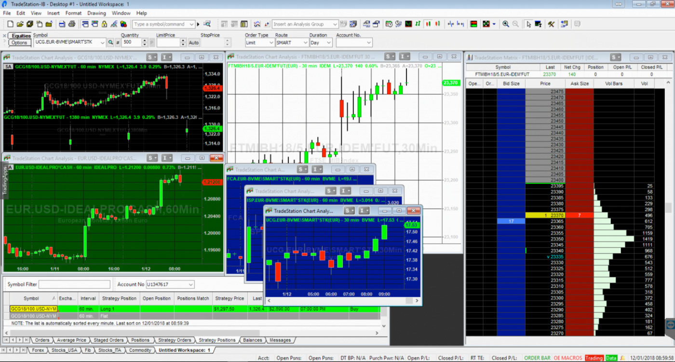675x362 pixels.
Task: Open the File menu
Action: click(x=7, y=13)
